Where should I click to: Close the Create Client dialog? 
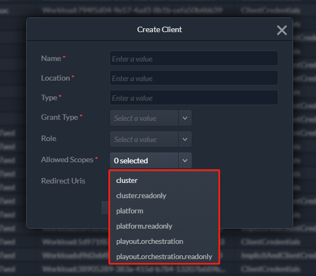tap(282, 30)
